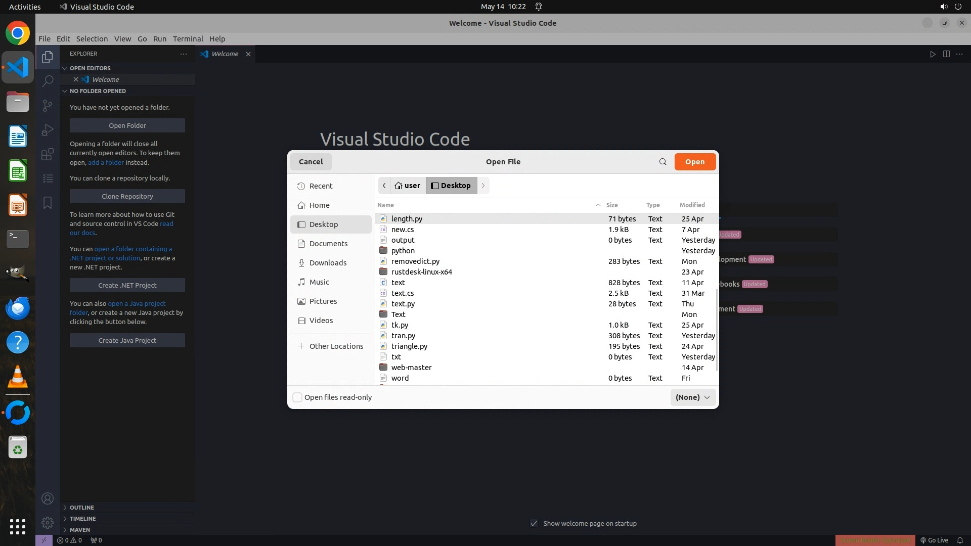Viewport: 971px width, 546px height.
Task: Open the Search view in the activity bar
Action: click(x=48, y=81)
